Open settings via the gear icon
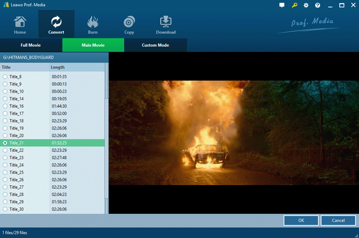 point(306,5)
